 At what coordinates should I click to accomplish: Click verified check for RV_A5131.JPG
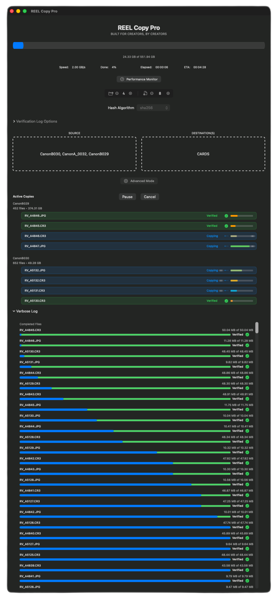point(247,367)
